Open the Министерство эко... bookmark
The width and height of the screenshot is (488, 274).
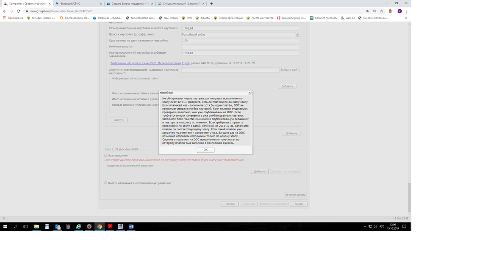[140, 18]
